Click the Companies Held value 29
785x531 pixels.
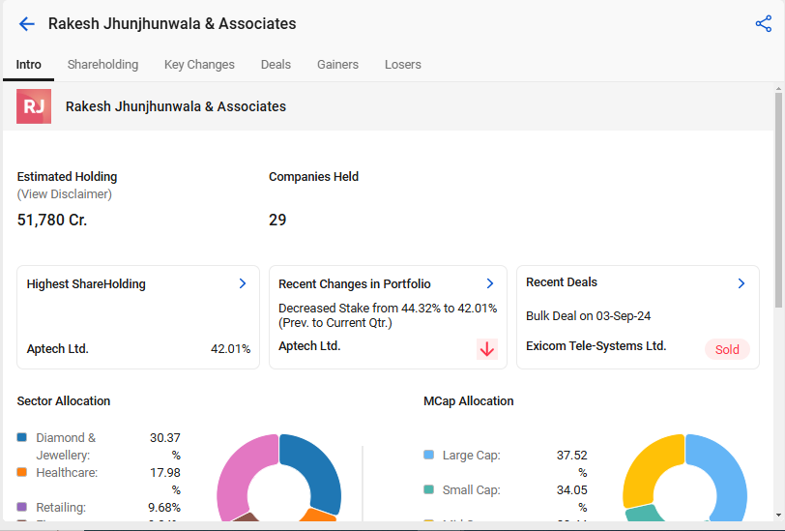point(277,220)
